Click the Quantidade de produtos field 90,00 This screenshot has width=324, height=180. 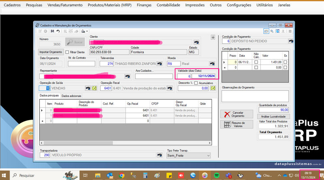274,110
